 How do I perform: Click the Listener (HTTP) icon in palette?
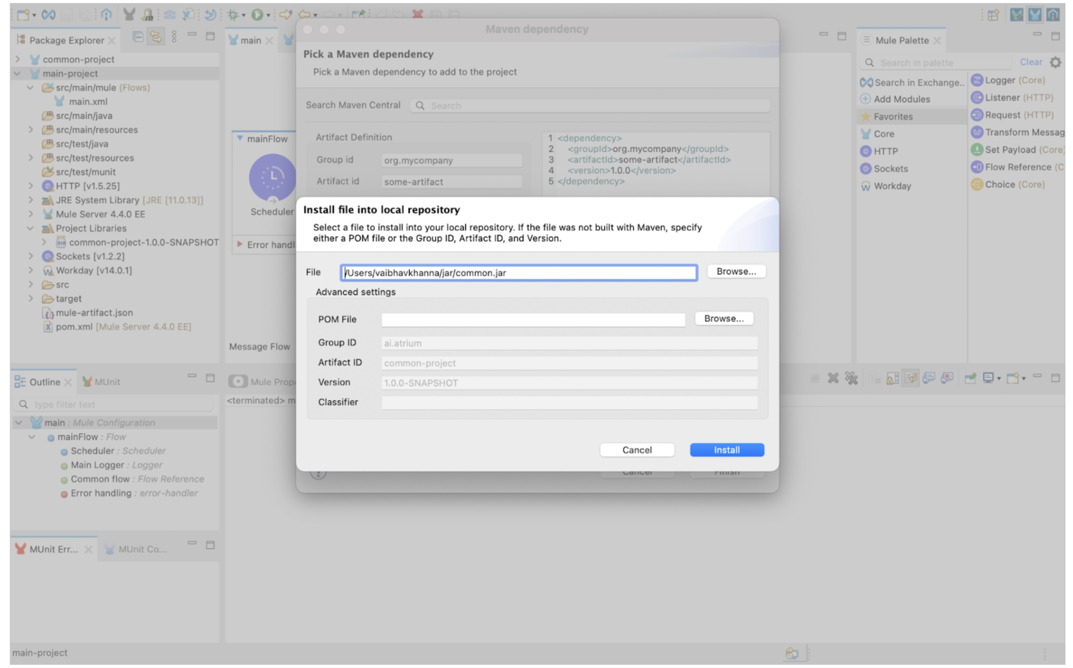978,97
